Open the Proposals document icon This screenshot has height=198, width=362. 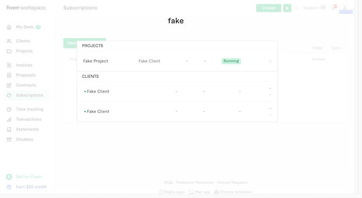pos(9,75)
